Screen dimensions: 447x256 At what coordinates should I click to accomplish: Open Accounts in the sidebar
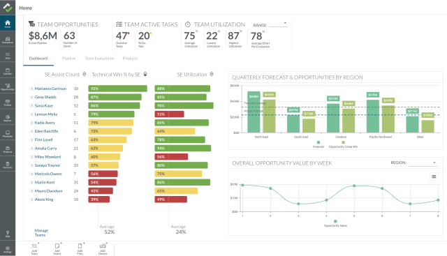point(8,165)
